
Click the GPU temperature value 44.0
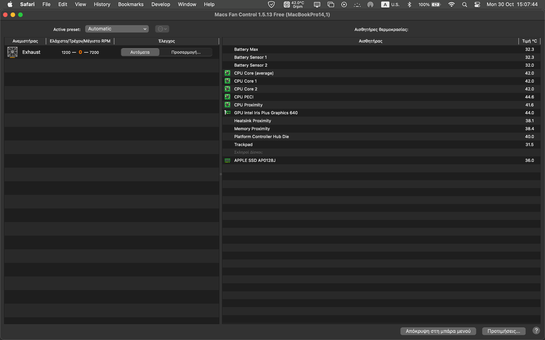[x=529, y=113]
